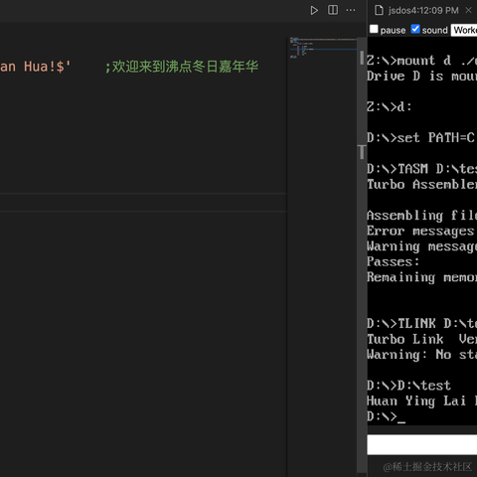Run the code with the play icon
This screenshot has height=477, width=477.
pyautogui.click(x=314, y=10)
